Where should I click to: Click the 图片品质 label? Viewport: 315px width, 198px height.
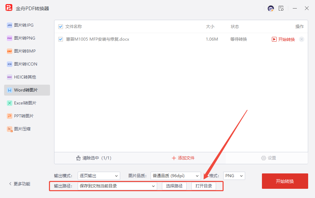(137, 176)
